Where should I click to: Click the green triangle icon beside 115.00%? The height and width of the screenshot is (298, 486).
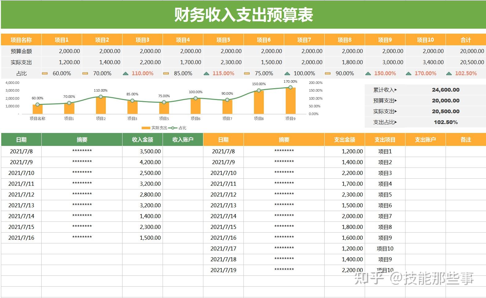206,73
